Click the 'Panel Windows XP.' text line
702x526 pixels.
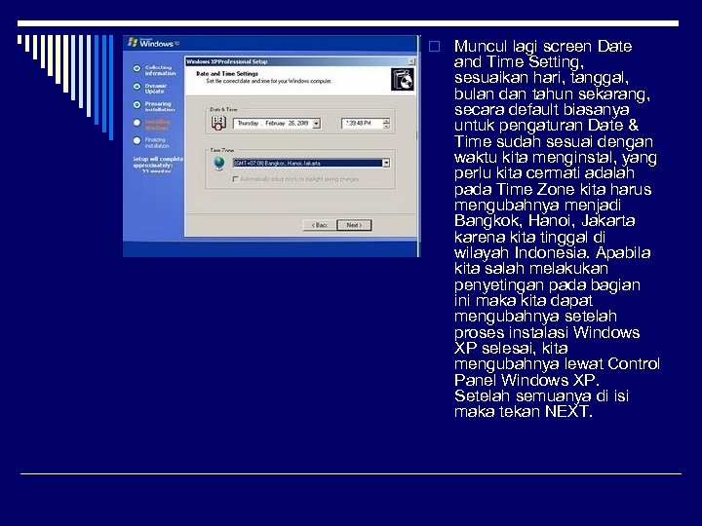coord(526,380)
